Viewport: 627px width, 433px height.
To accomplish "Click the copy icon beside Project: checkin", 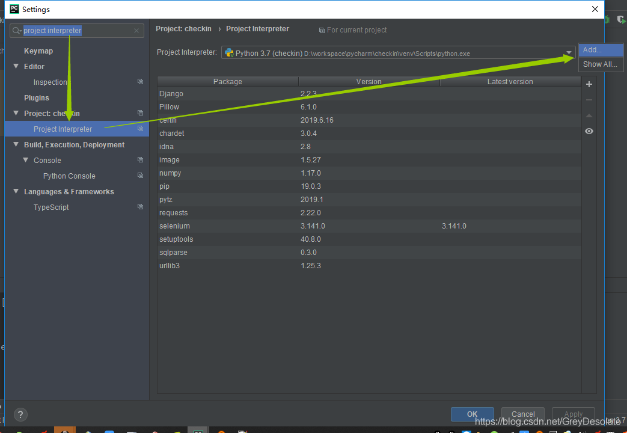I will (x=140, y=113).
